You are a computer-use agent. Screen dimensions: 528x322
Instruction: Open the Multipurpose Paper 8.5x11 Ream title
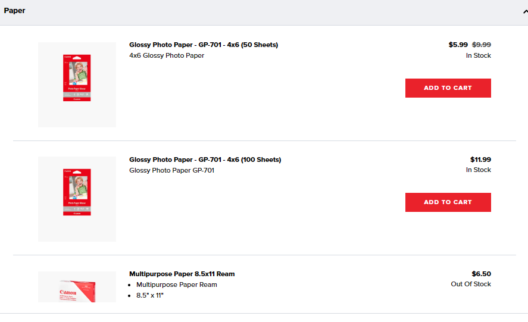182,274
